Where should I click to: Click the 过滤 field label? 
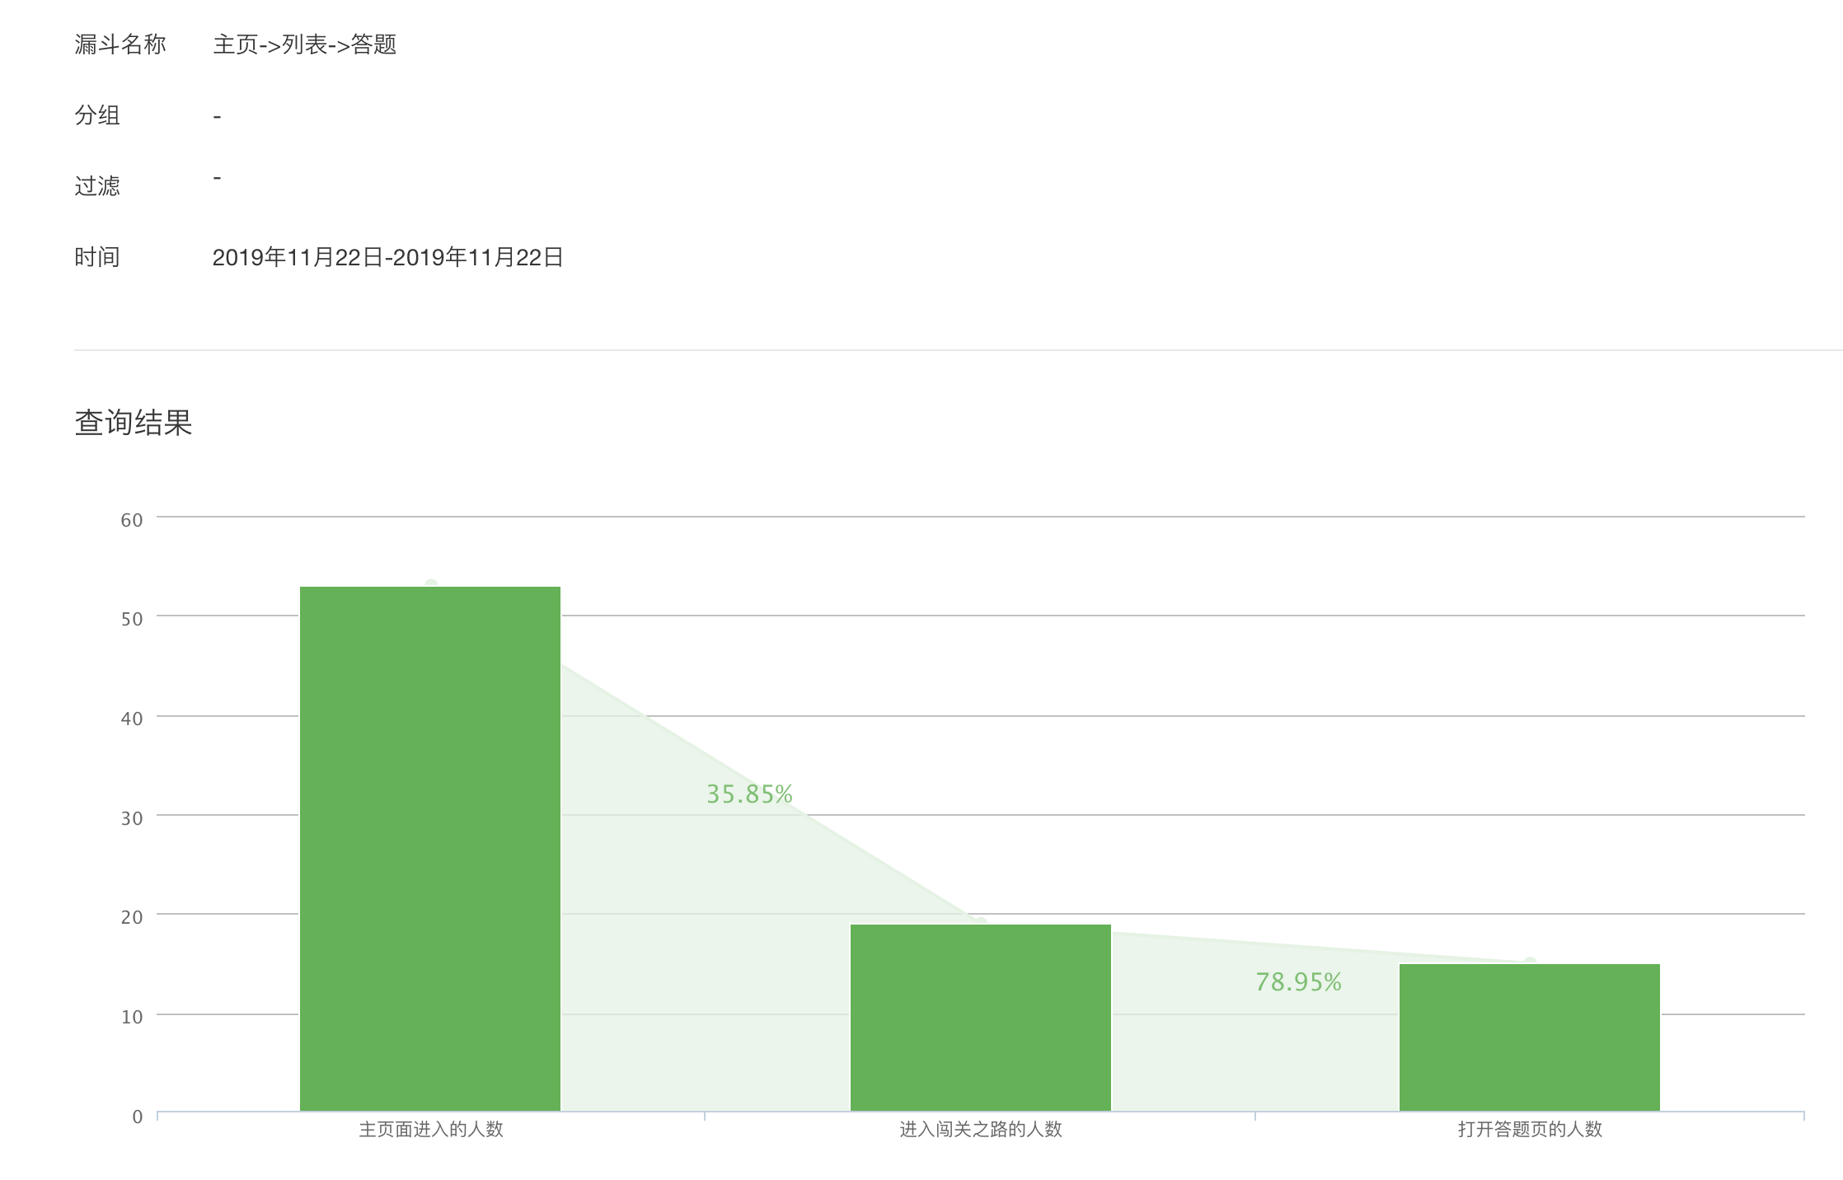[97, 186]
